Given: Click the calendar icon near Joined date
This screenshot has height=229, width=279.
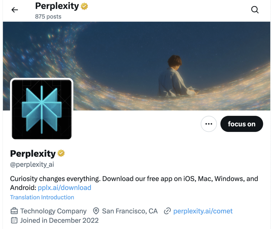Looking at the screenshot, I should [x=14, y=220].
